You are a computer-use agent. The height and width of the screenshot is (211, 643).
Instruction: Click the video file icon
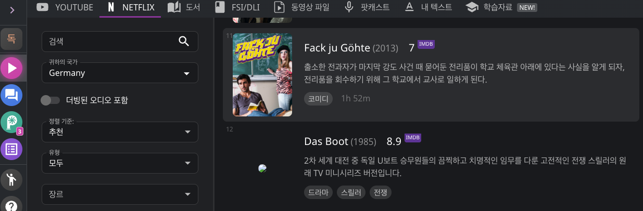coord(280,7)
